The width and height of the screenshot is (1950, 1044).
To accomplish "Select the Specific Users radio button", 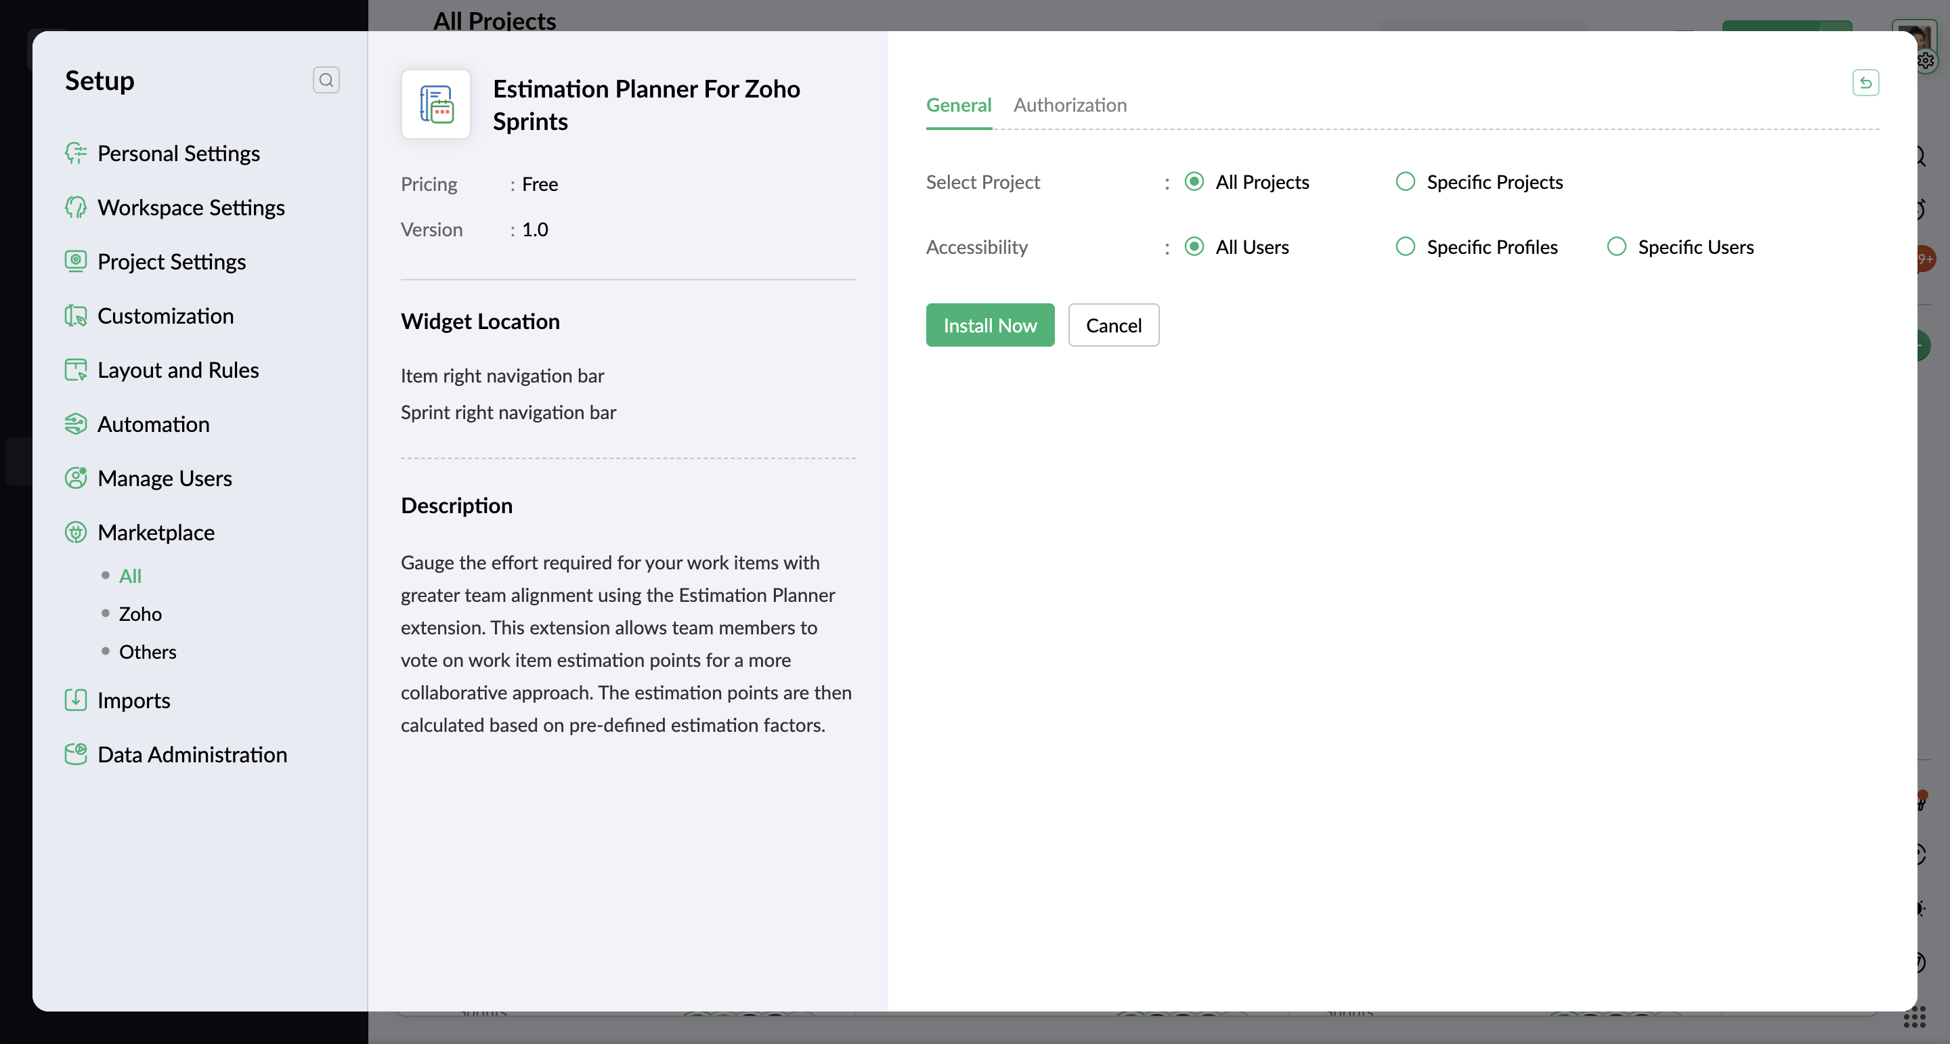I will [1616, 247].
